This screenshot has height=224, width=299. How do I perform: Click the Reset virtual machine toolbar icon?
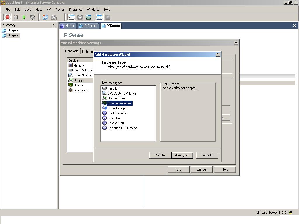(x=33, y=17)
